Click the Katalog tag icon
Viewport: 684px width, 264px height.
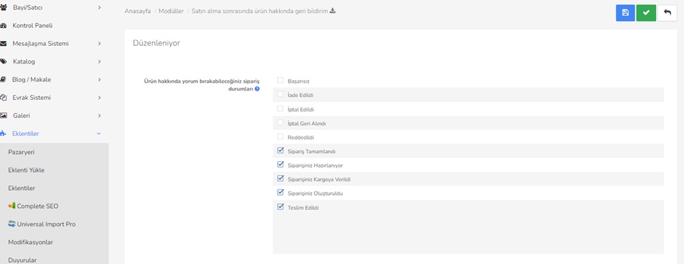coord(3,62)
